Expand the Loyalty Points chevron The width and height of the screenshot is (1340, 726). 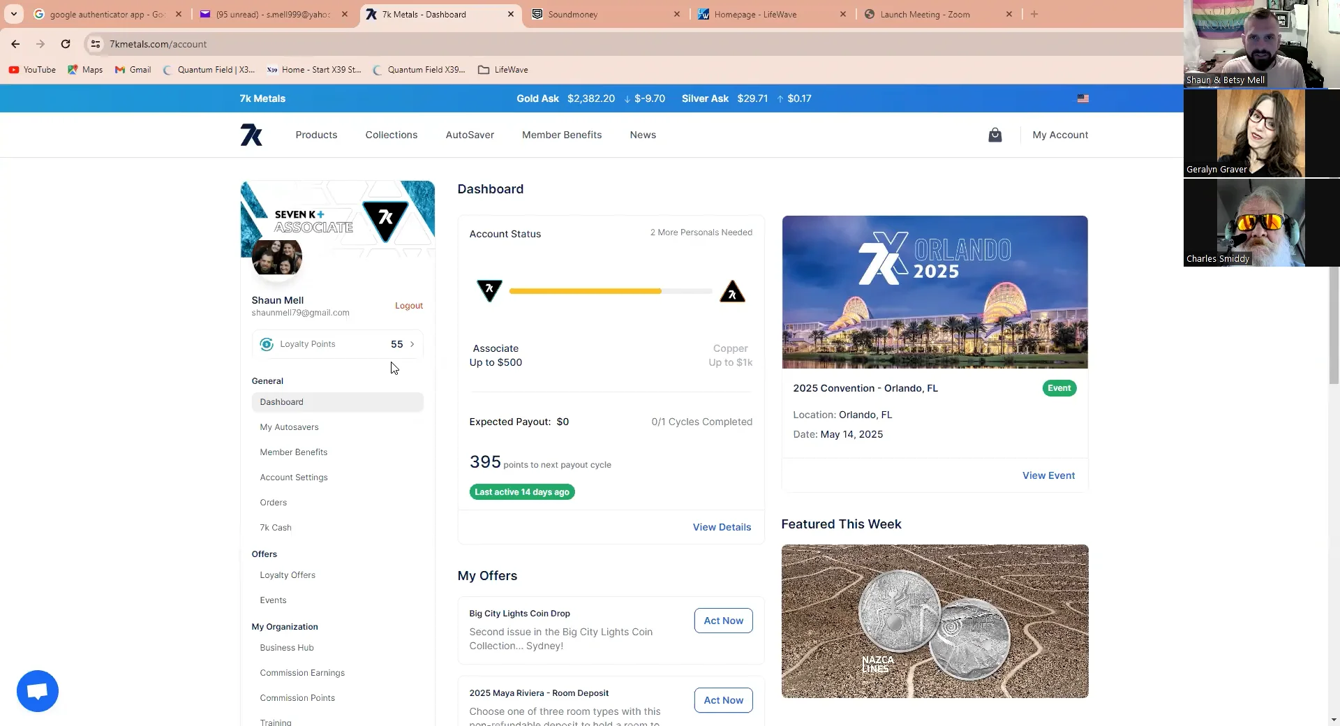point(412,343)
